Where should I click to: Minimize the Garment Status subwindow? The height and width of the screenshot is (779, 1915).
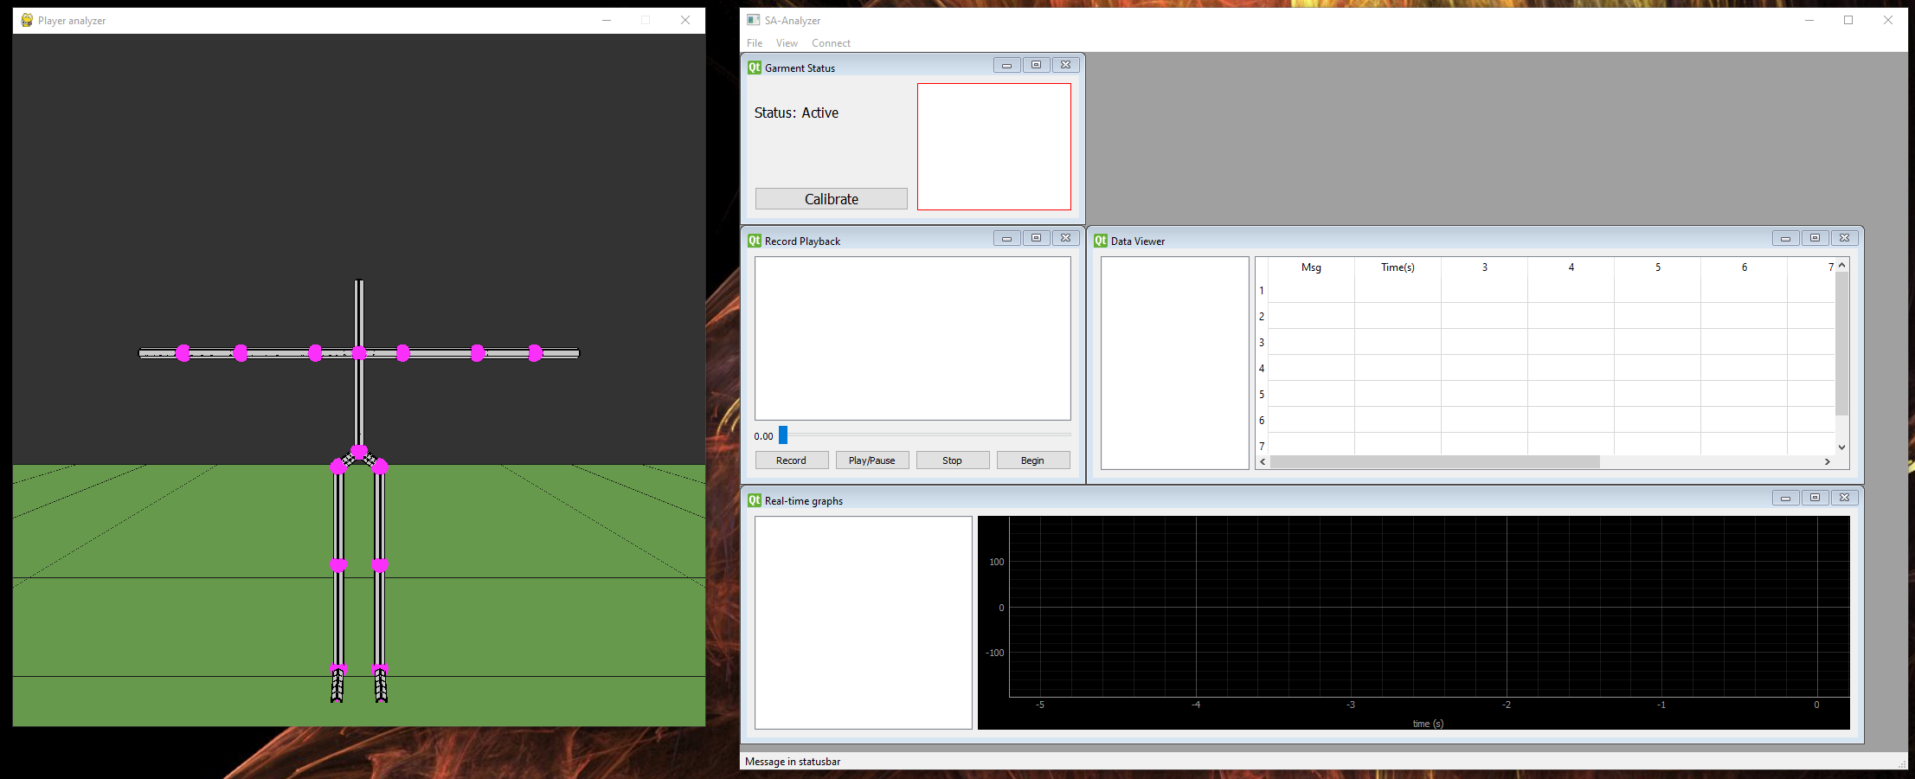click(1006, 65)
